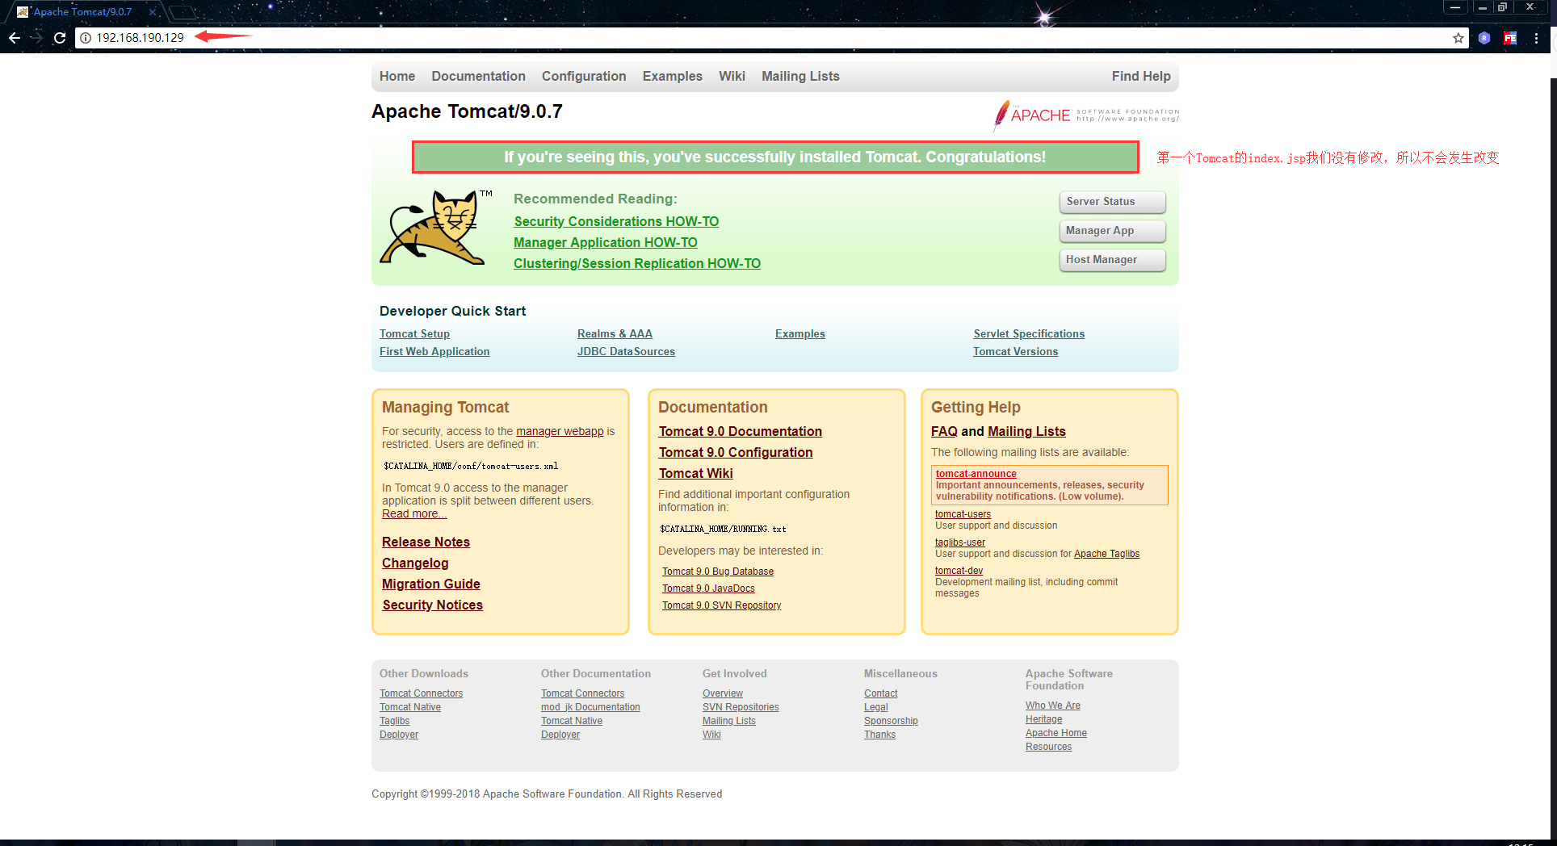Open the FAQ link under Getting Help
Viewport: 1557px width, 846px height.
[x=944, y=431]
